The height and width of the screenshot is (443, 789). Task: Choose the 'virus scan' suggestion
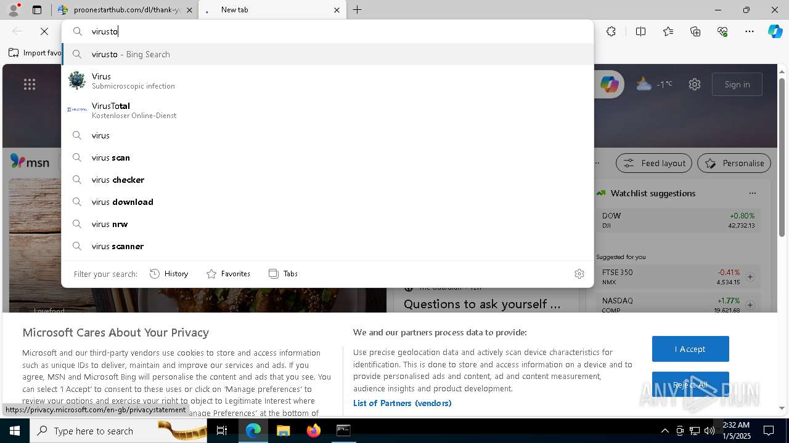click(327, 158)
